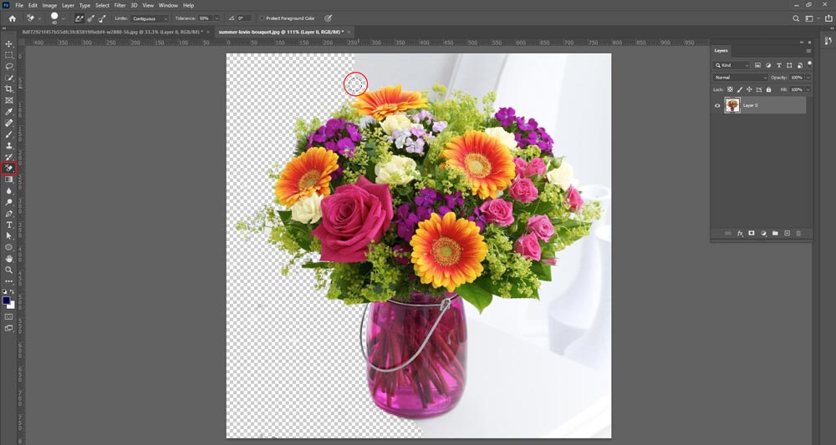Toggle type layer filter icon
The width and height of the screenshot is (836, 445).
pos(779,65)
